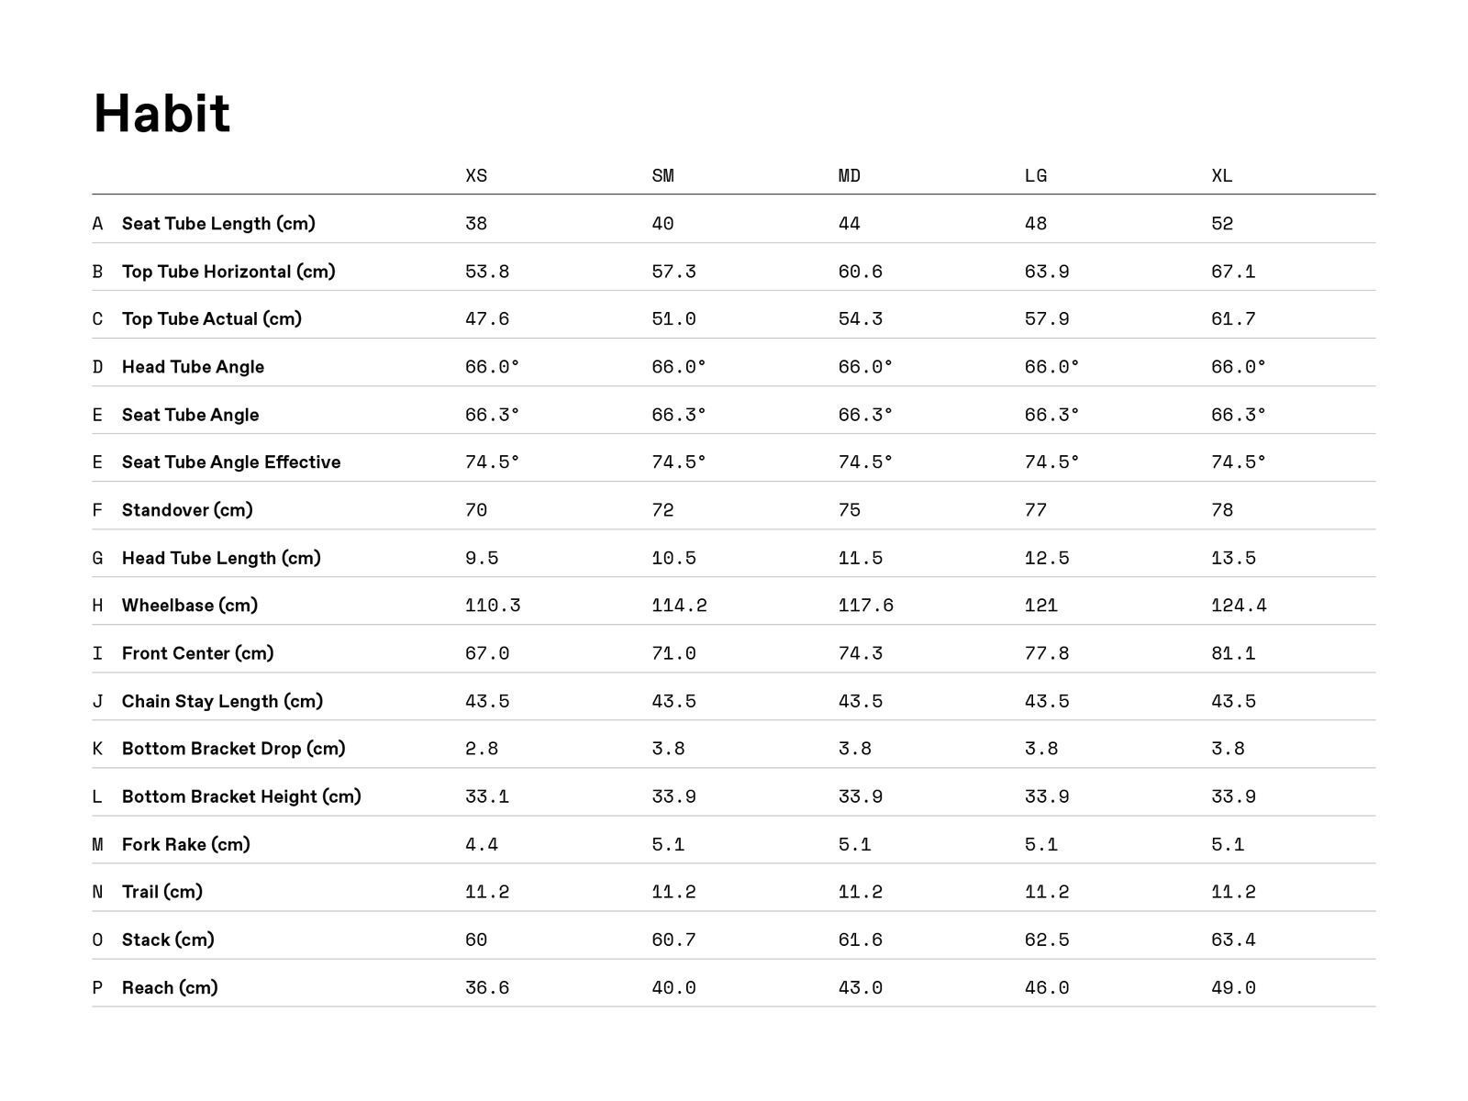This screenshot has width=1468, height=1101.
Task: Click the Bottom Bracket Drop value 2.8
Action: click(x=482, y=749)
